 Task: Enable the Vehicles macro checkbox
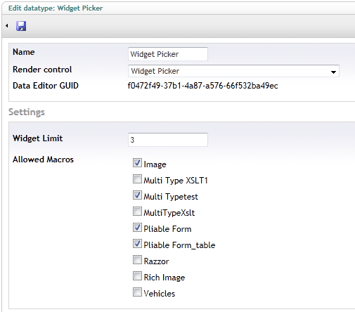[137, 292]
